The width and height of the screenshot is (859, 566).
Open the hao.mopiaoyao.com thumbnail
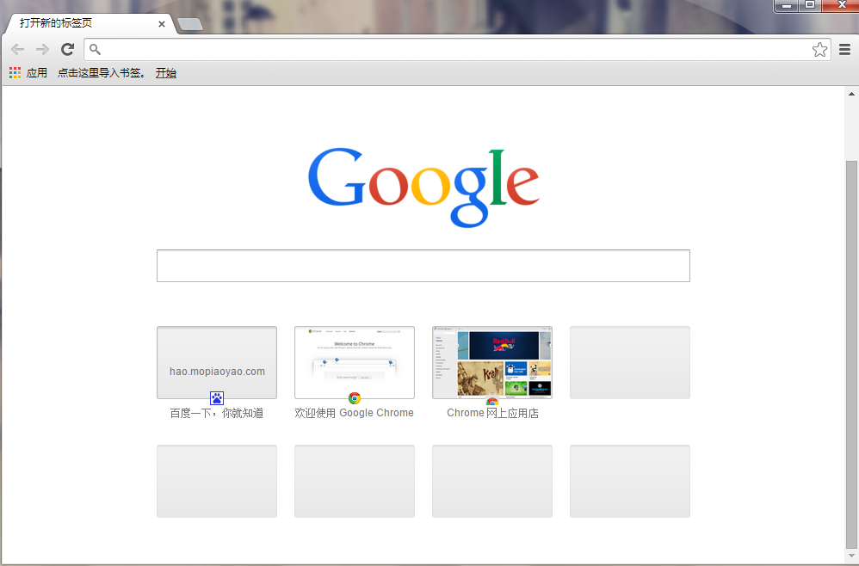pyautogui.click(x=217, y=362)
